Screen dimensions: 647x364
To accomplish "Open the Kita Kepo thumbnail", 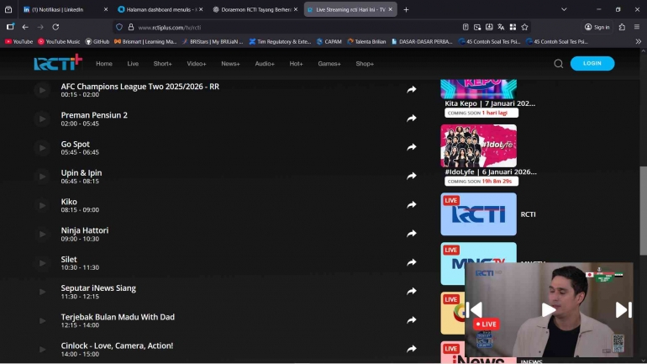I will (478, 89).
